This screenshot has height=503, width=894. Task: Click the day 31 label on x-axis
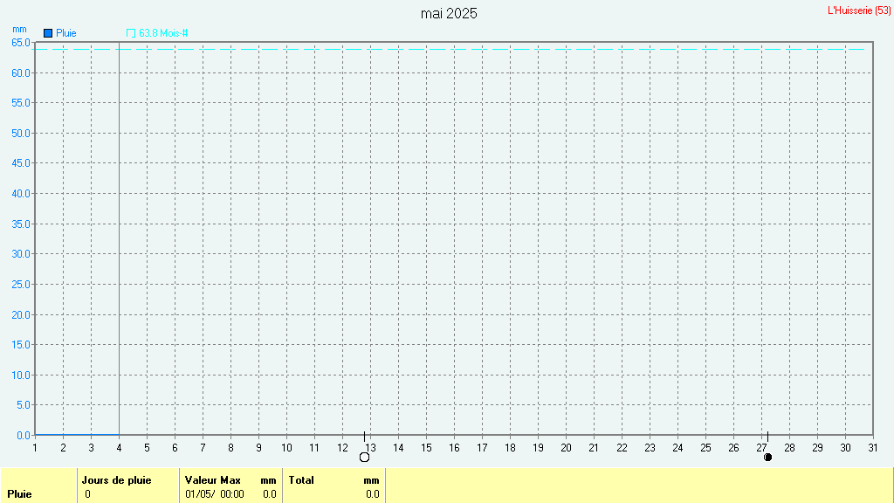[873, 448]
